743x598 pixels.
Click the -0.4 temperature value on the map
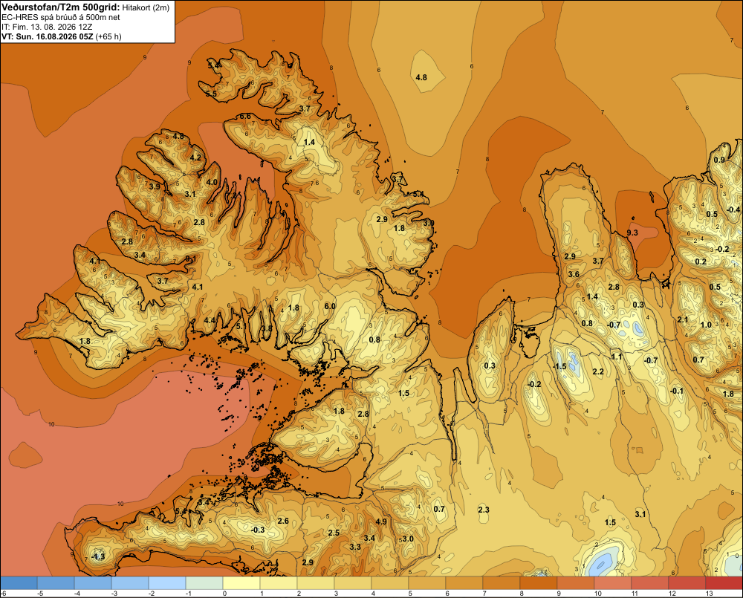point(733,209)
